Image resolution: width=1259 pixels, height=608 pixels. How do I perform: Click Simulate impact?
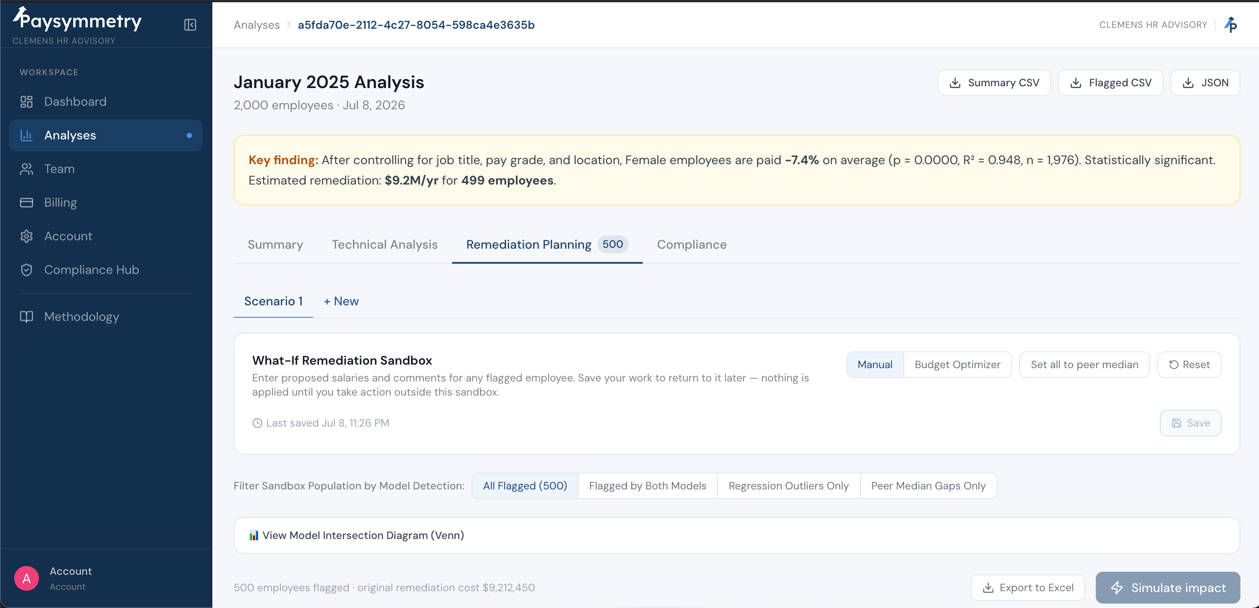point(1167,588)
